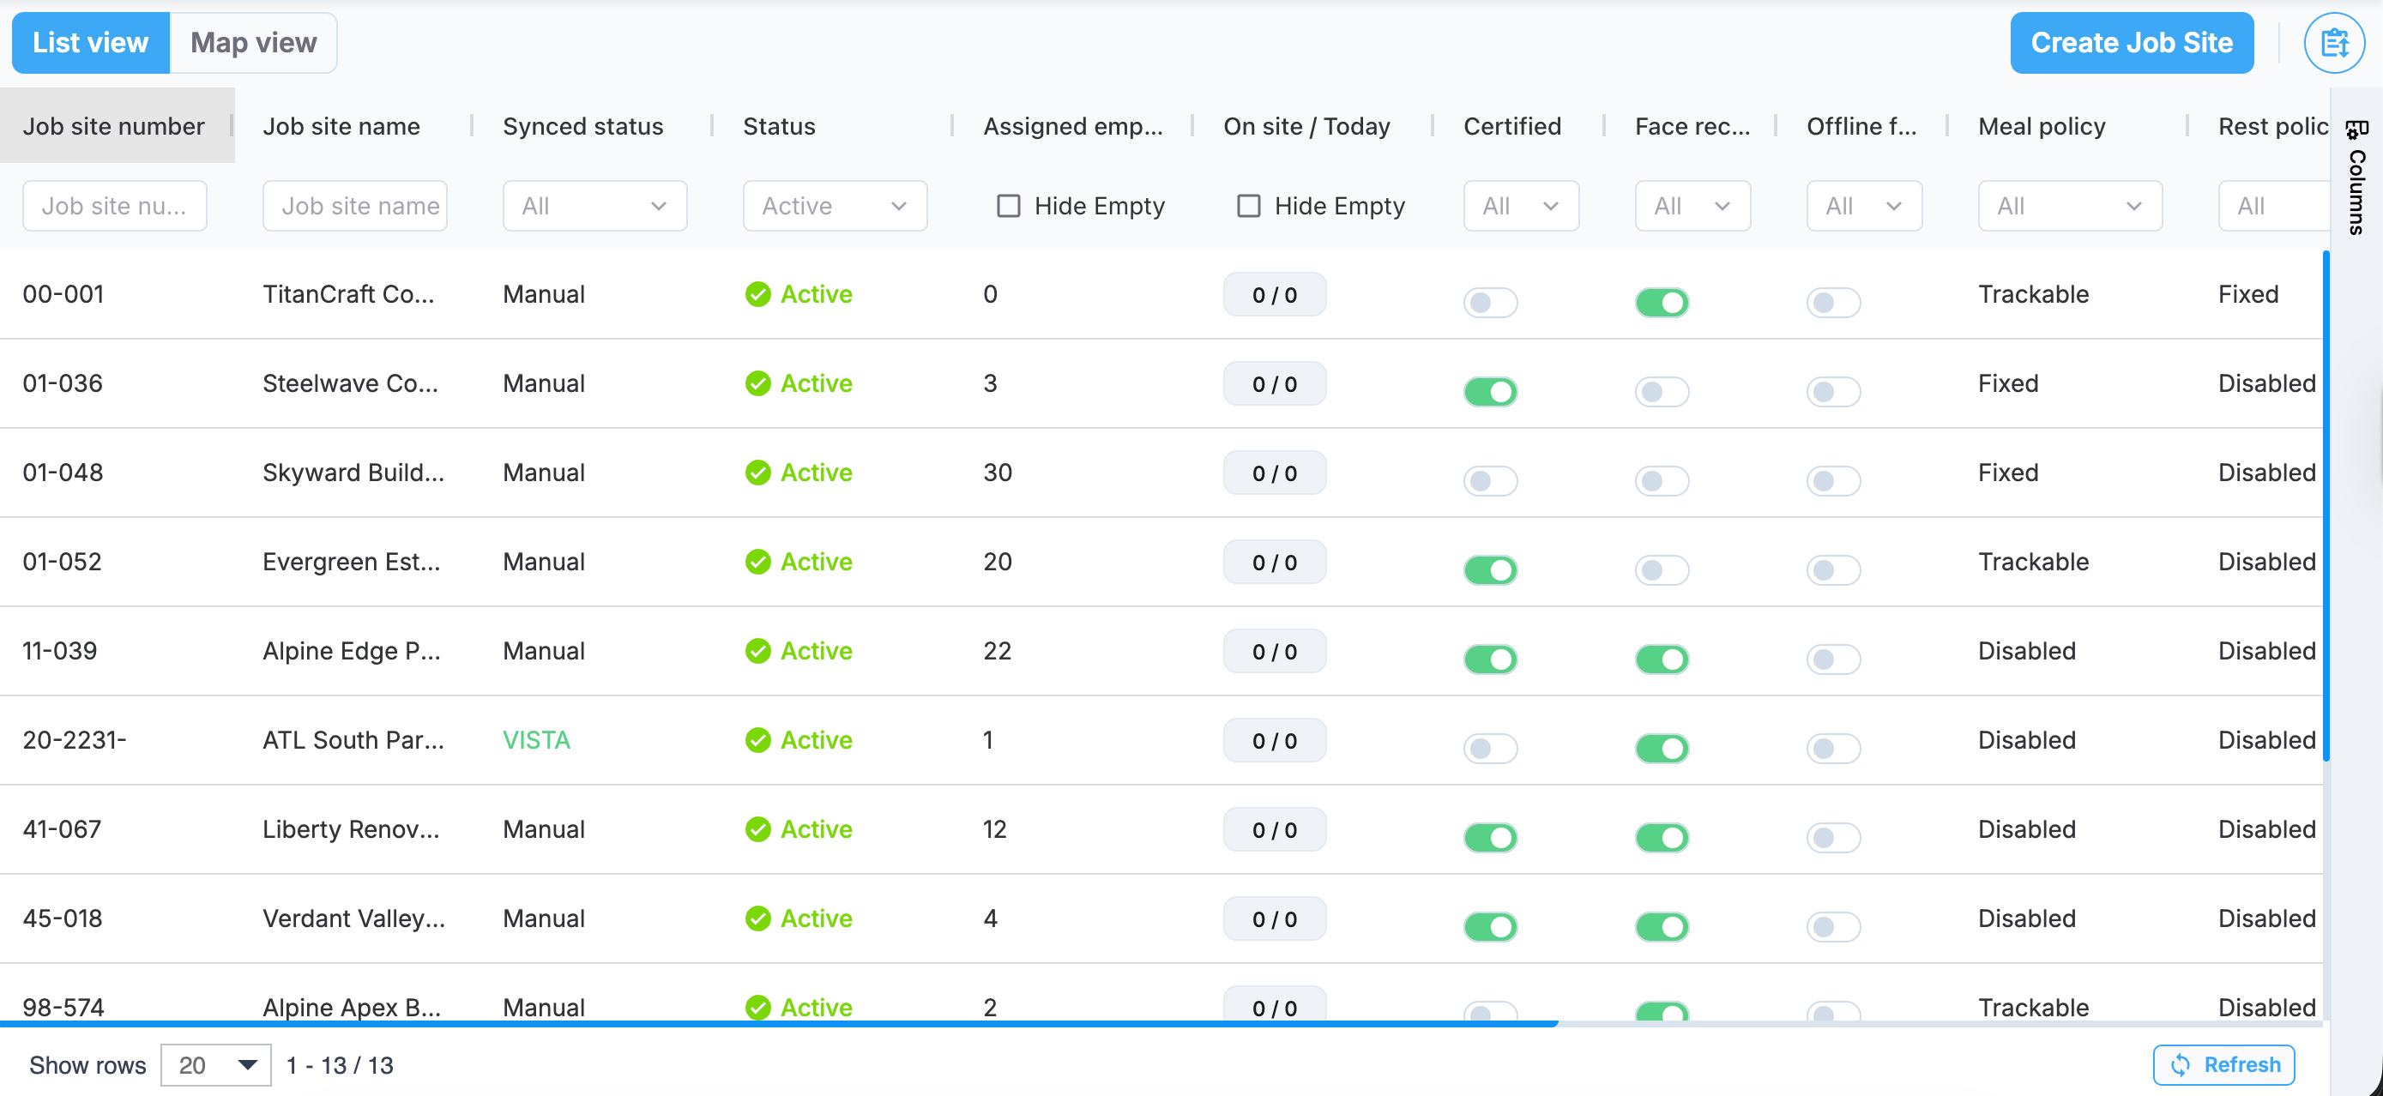Open the Status filter dropdown showing Active

(834, 207)
